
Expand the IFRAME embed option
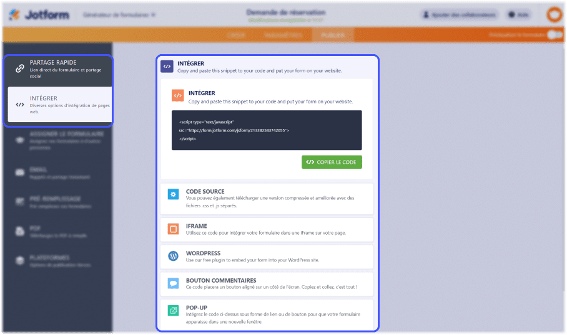tap(267, 230)
